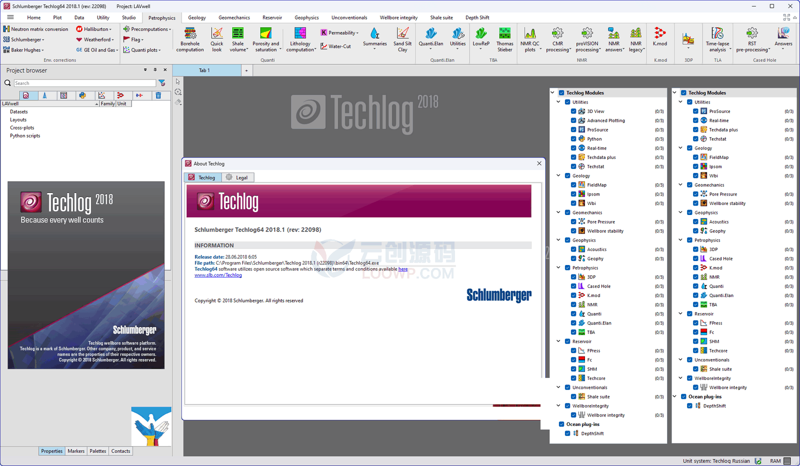Viewport: 800px width, 466px height.
Task: Launch the Quick look tool
Action: [217, 39]
